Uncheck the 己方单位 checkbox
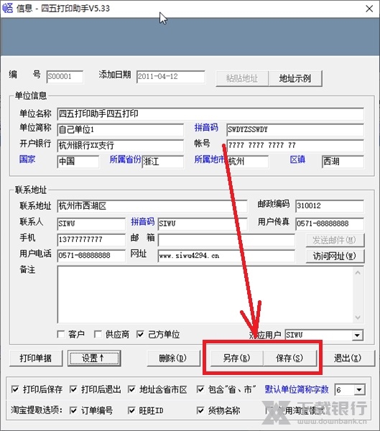 [140, 335]
